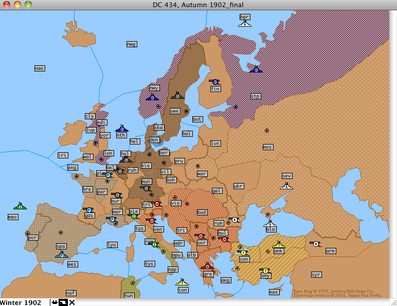Viewport: 397px width, 306px height.
Task: Click the Russian fleet in sev
Action: 286,186
